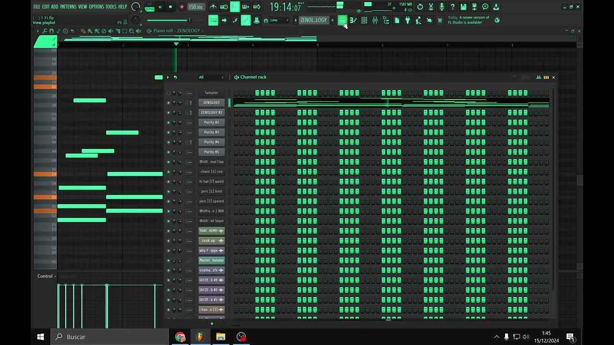Open the OPTIONS menu
This screenshot has width=614, height=345.
96,7
